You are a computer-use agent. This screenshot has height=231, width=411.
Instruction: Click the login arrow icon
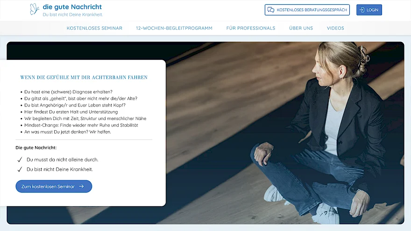362,10
